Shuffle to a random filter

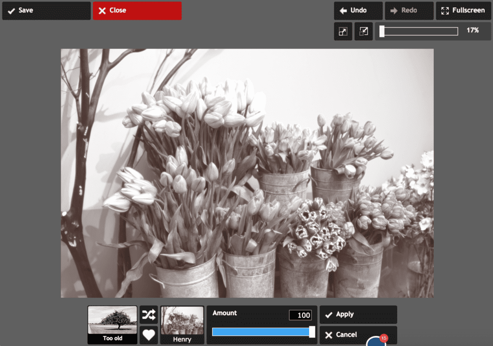tap(148, 315)
